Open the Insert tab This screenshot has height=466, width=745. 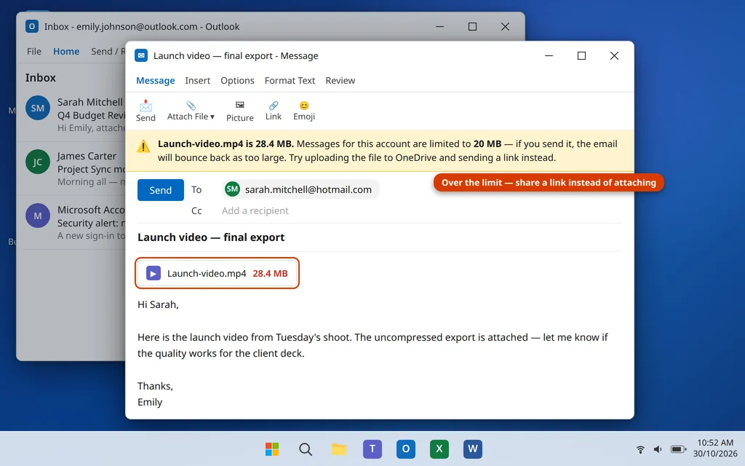point(198,80)
